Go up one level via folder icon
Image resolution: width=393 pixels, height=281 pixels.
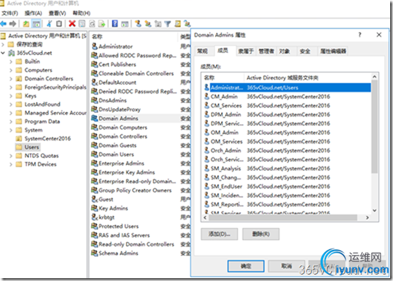(x=26, y=24)
